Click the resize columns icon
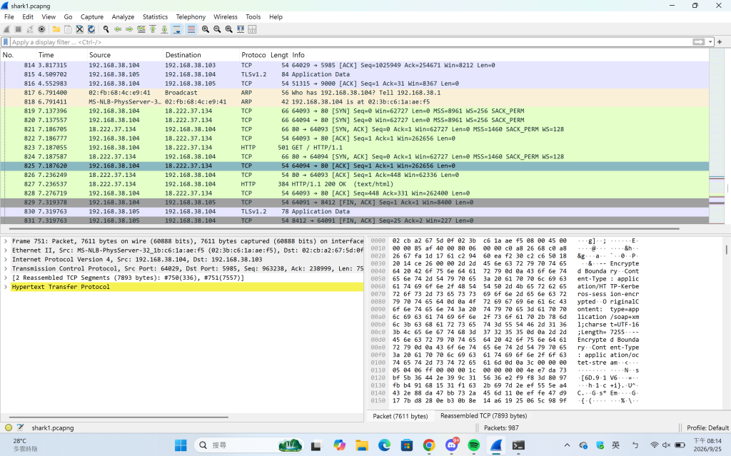This screenshot has width=731, height=456. tap(241, 29)
